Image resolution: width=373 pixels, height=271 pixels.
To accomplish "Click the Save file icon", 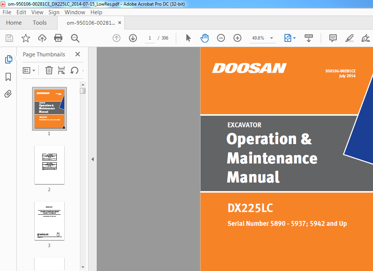I will tap(9, 38).
